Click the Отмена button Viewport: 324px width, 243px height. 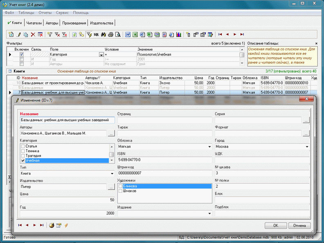click(x=299, y=225)
